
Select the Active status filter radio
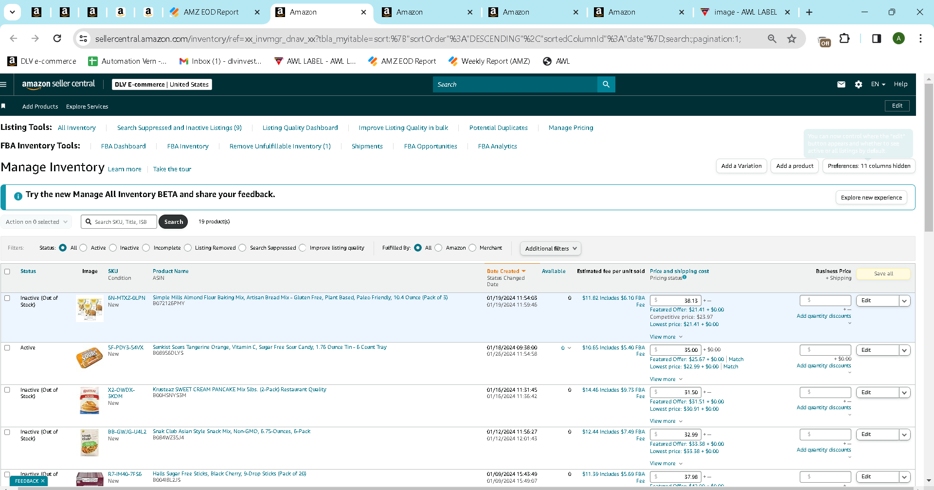[83, 248]
